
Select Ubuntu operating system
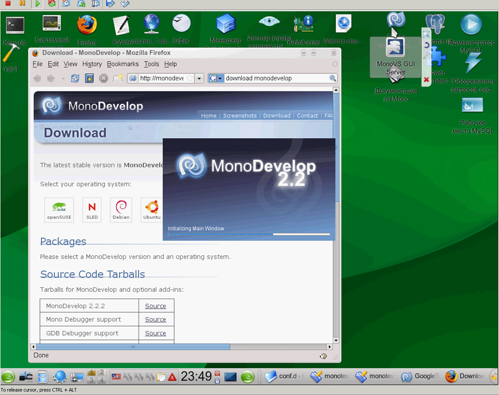(152, 210)
